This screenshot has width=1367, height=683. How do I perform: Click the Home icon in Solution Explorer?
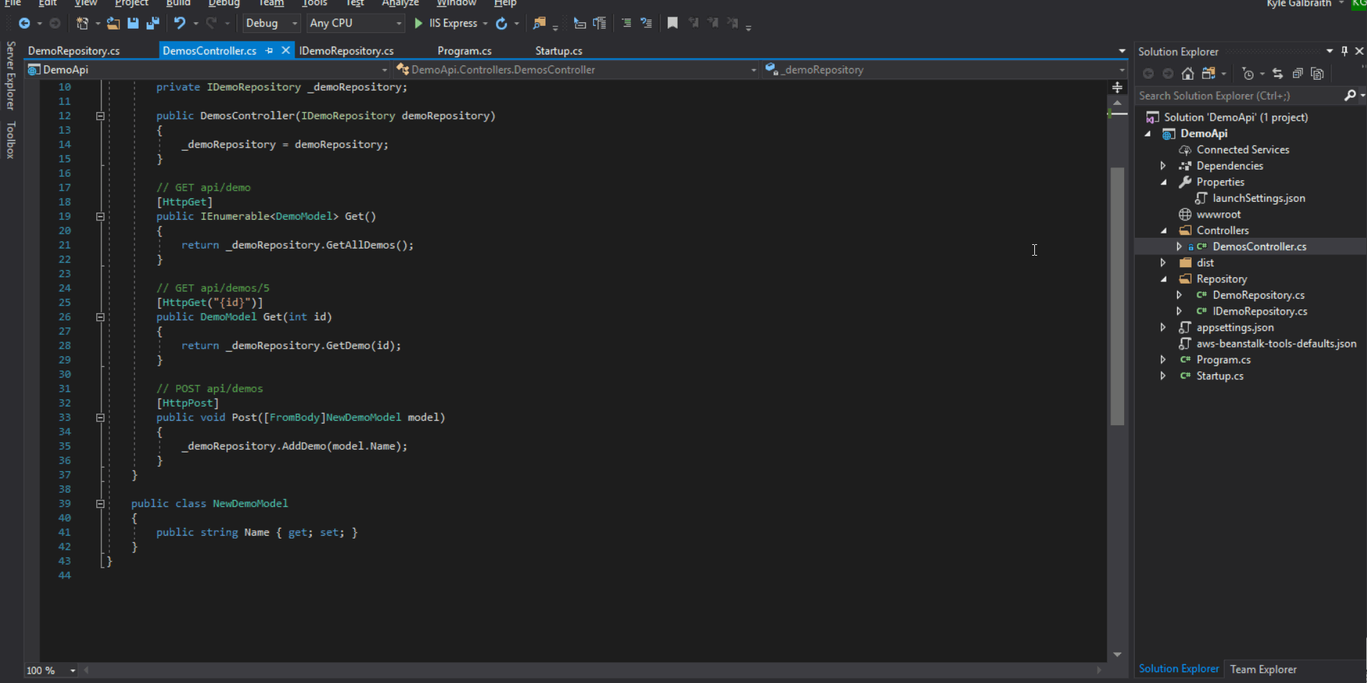(x=1187, y=73)
